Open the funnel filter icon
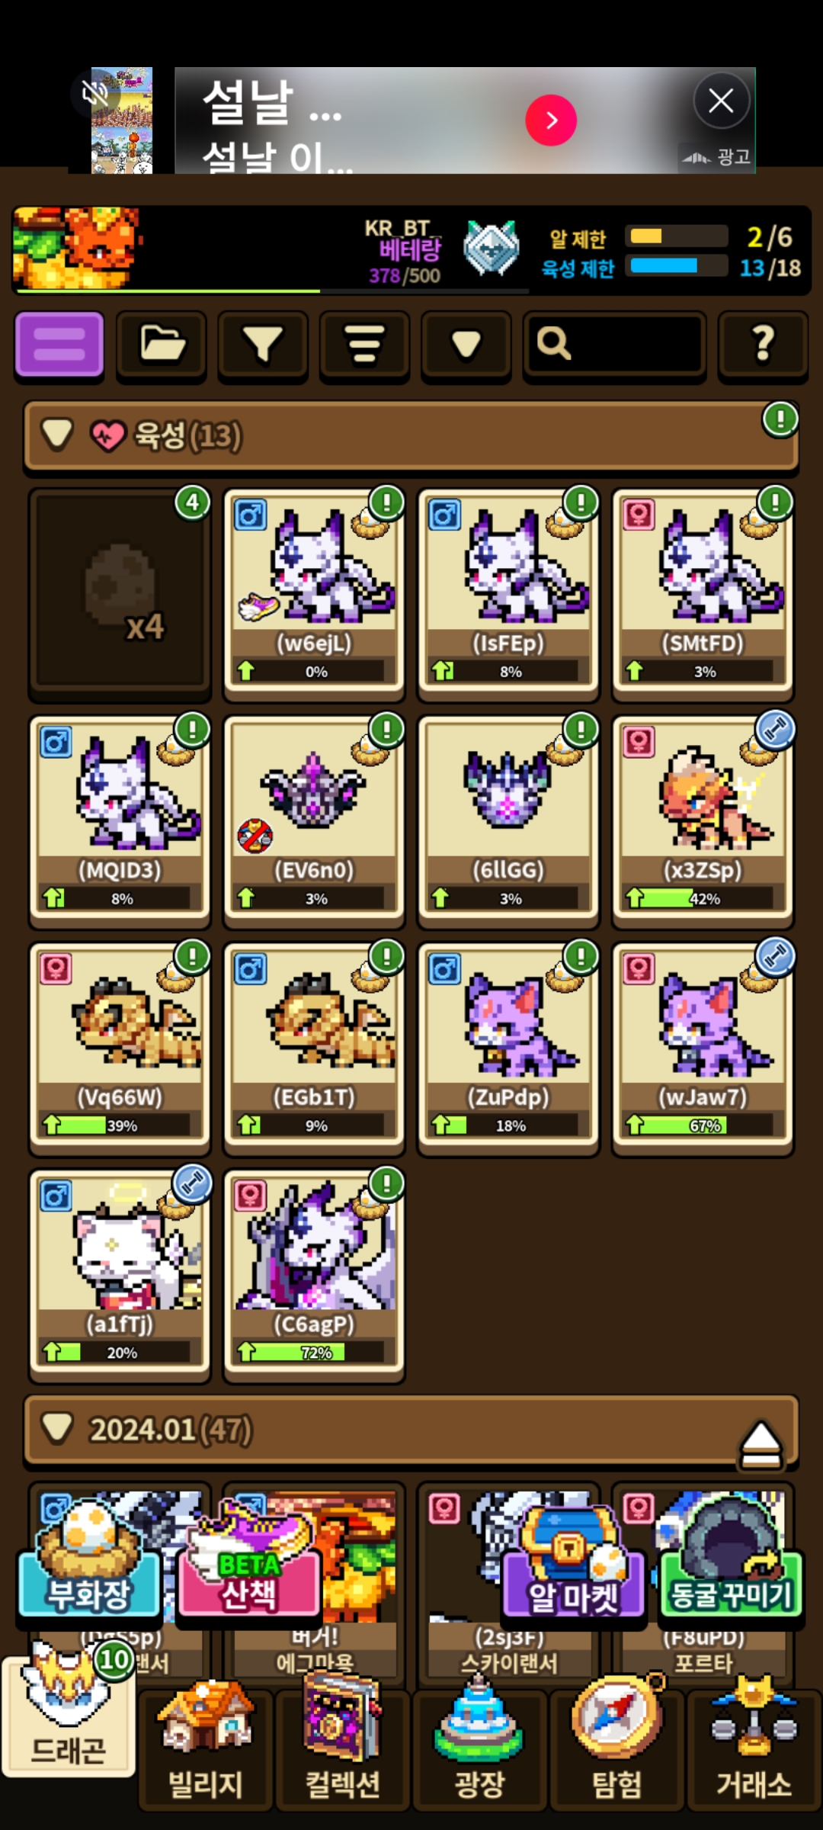 pos(263,344)
